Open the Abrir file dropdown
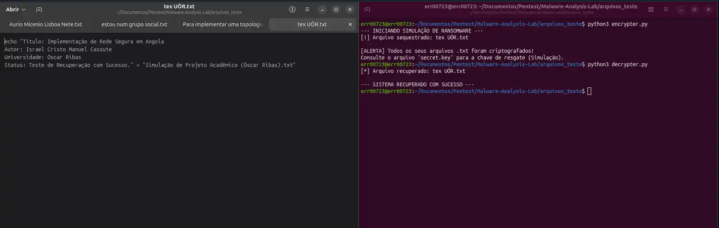The width and height of the screenshot is (719, 228). 16,9
